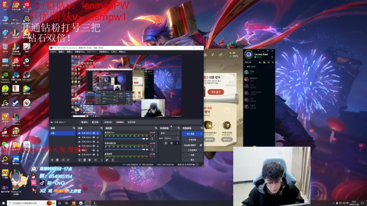Click Studio Mode (工作室模式) button
This screenshot has width=367, height=206.
192,150
